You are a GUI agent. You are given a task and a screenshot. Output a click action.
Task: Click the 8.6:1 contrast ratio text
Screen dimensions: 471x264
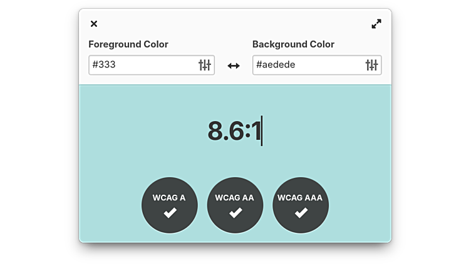click(233, 132)
